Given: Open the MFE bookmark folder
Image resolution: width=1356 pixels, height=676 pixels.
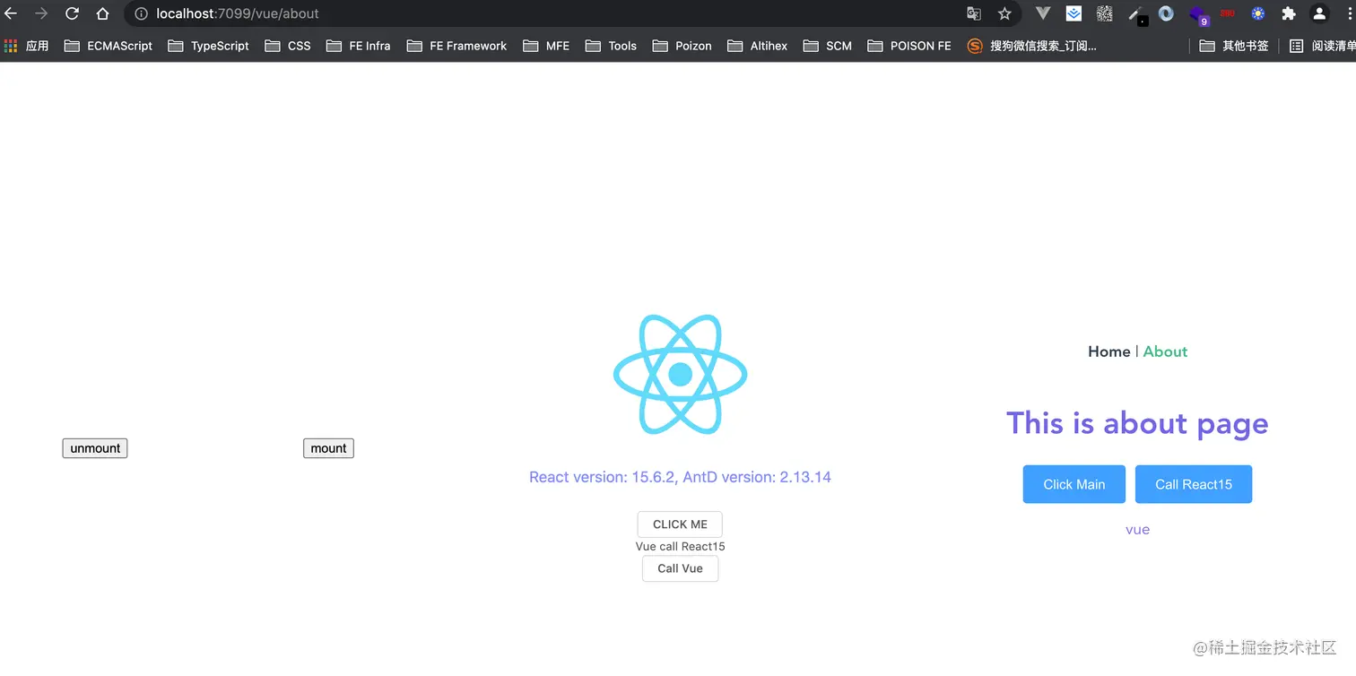Looking at the screenshot, I should (x=546, y=46).
